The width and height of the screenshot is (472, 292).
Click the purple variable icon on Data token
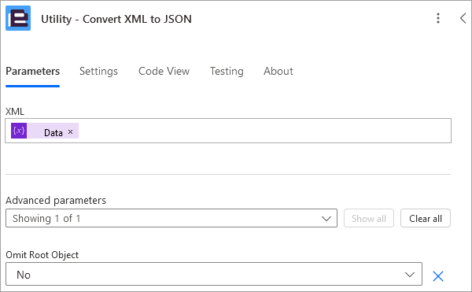19,131
